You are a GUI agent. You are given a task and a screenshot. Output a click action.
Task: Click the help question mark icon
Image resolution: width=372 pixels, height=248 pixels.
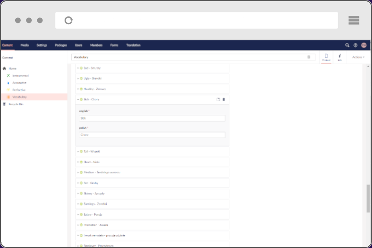356,45
